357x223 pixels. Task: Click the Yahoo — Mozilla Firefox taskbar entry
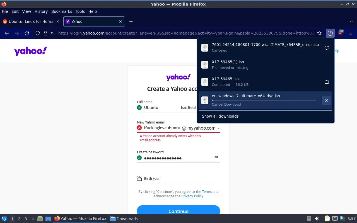click(81, 219)
